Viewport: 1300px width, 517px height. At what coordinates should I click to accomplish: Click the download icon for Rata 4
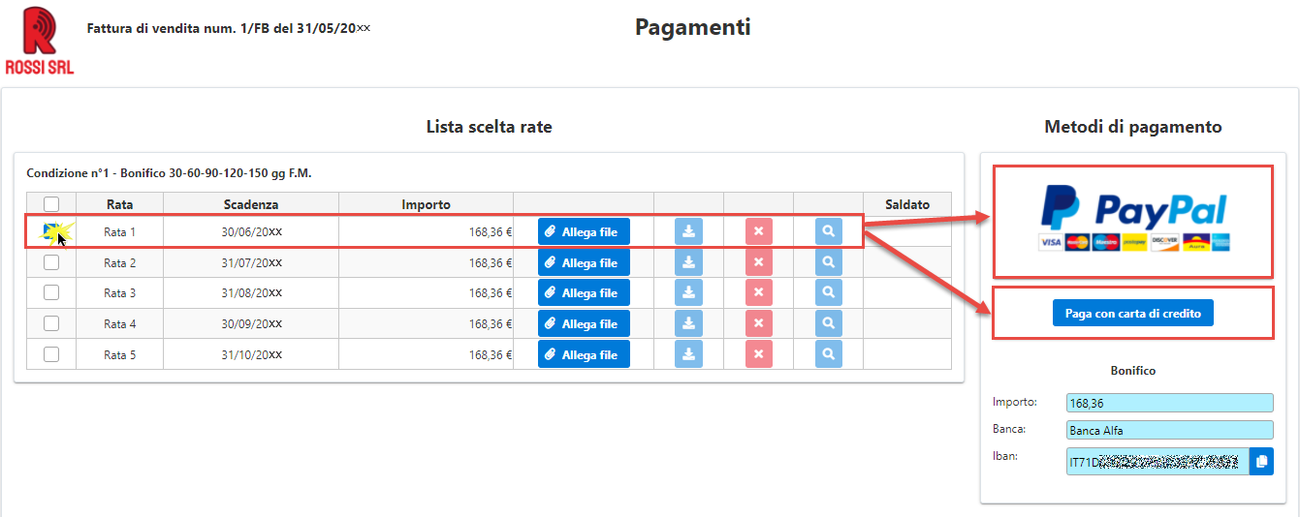coord(688,323)
